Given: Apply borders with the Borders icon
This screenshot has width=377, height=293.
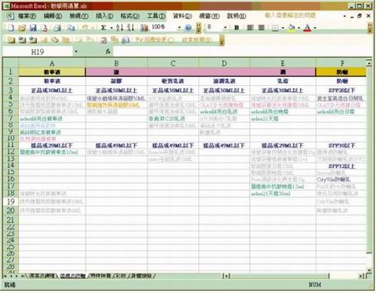Looking at the screenshot, I should click(x=275, y=27).
